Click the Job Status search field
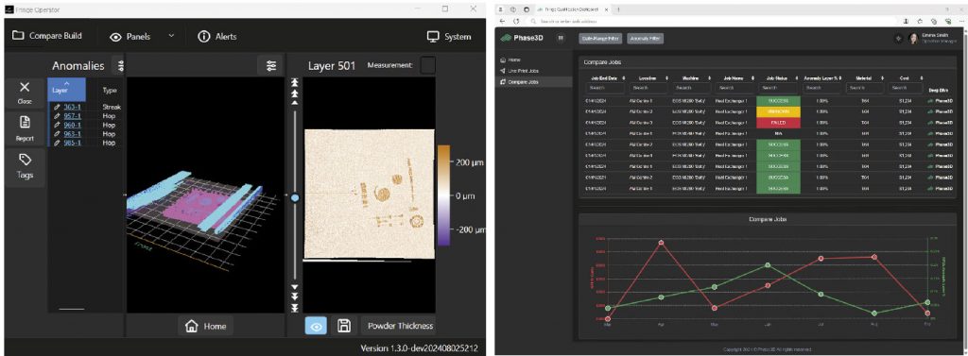968x356 pixels. click(778, 88)
